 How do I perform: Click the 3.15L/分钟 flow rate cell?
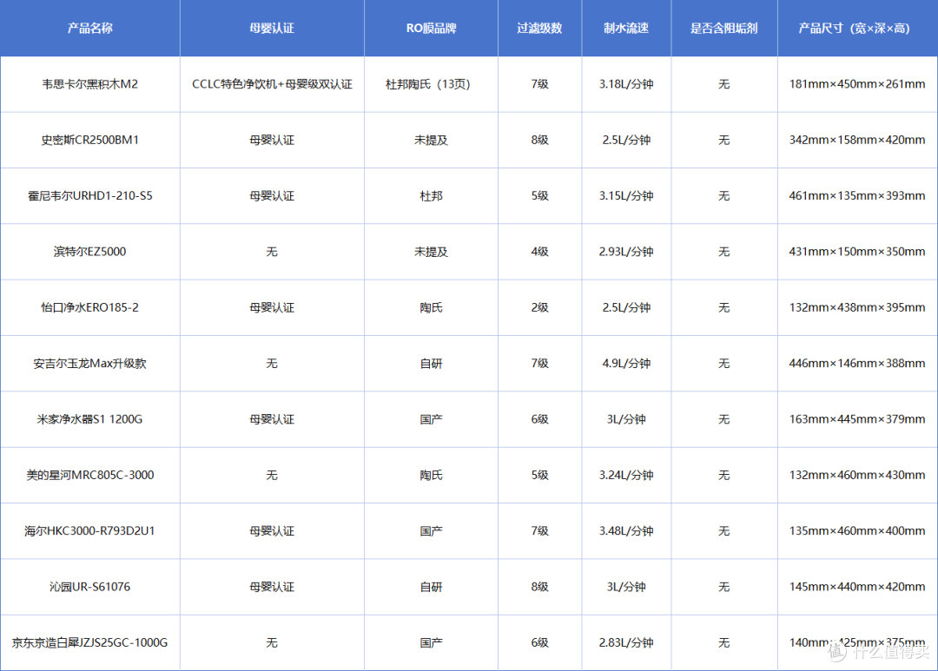(x=626, y=195)
